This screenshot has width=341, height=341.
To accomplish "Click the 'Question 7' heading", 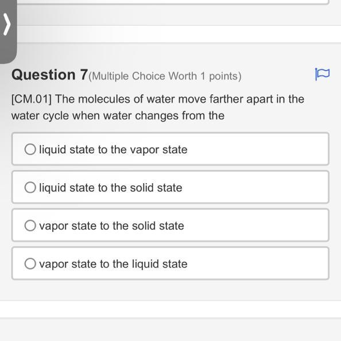I will pyautogui.click(x=50, y=75).
